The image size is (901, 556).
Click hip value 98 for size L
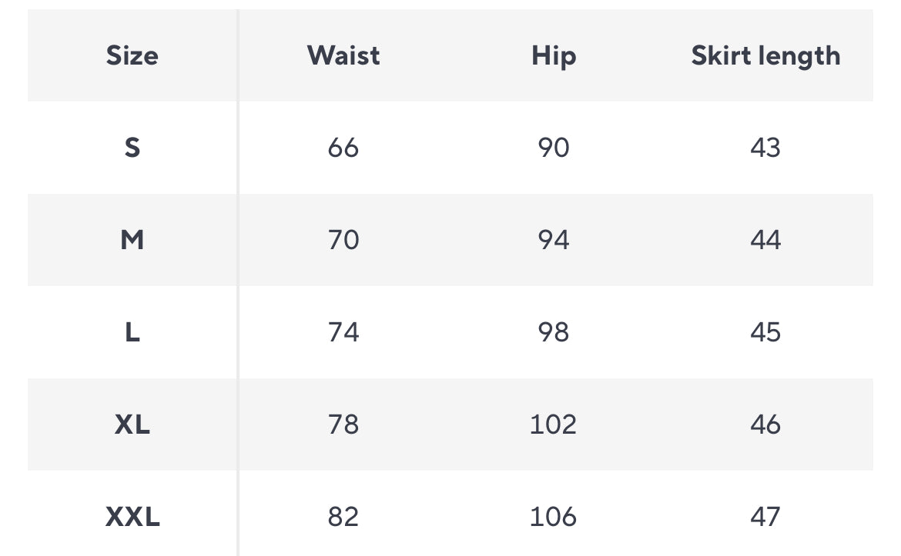pyautogui.click(x=554, y=332)
